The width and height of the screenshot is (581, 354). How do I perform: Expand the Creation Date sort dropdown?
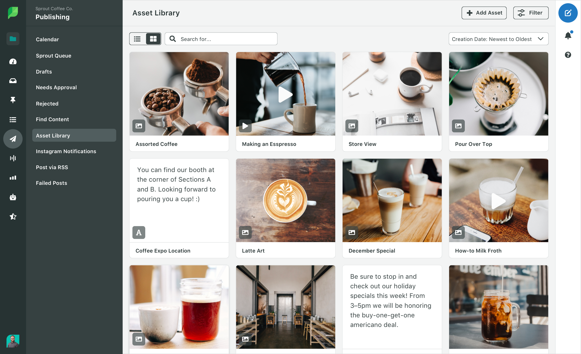tap(498, 39)
